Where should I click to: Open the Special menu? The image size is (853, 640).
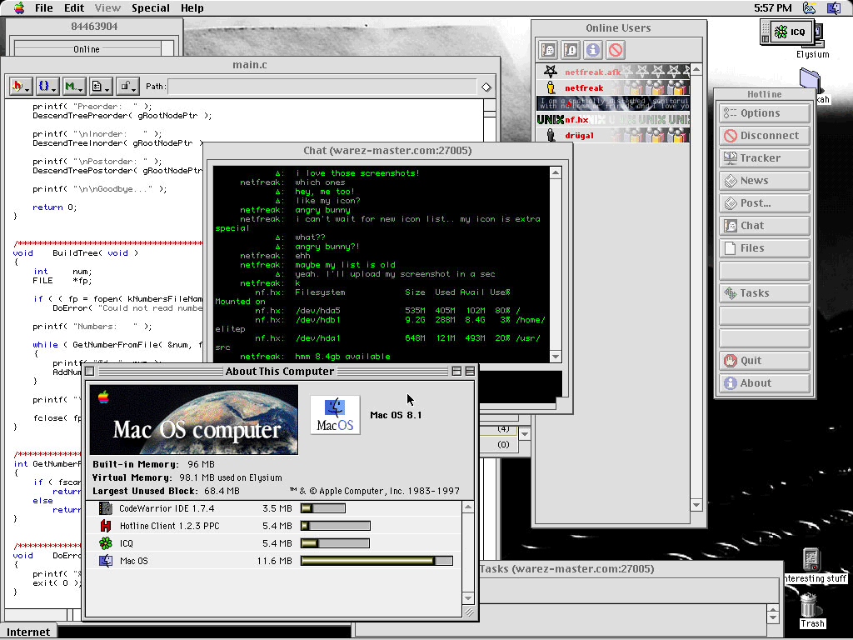tap(151, 8)
